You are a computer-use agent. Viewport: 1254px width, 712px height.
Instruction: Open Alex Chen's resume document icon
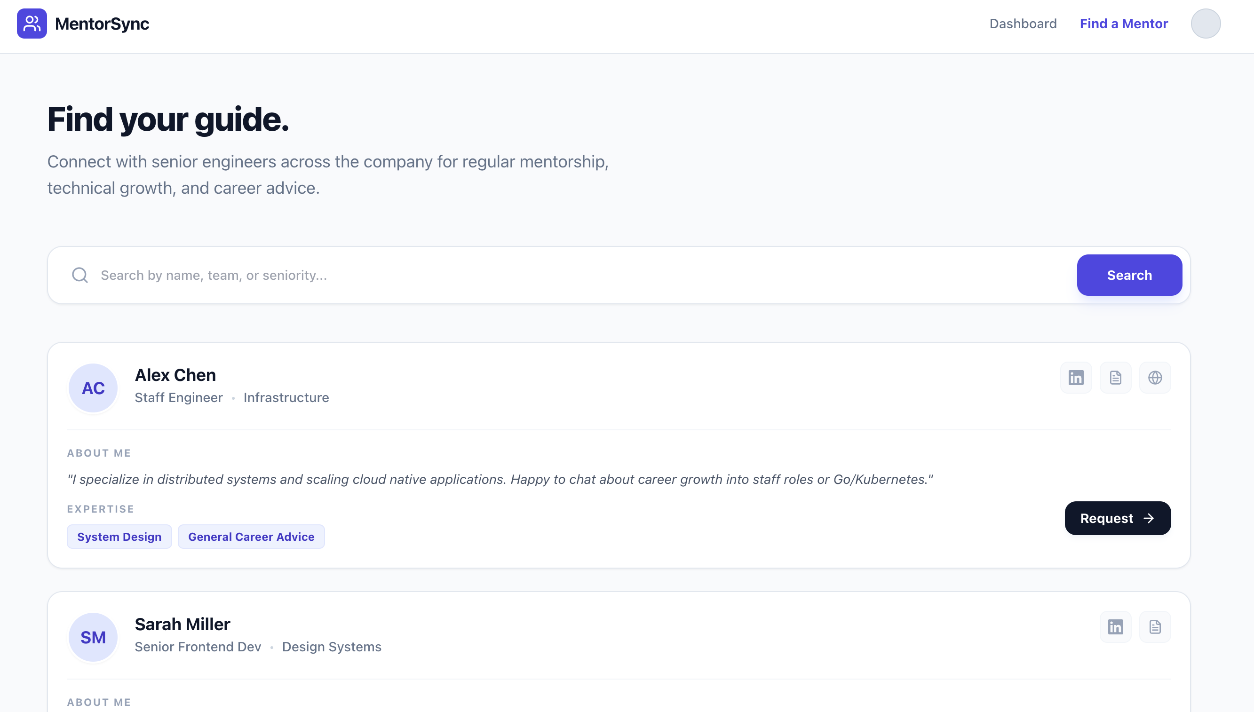1116,378
